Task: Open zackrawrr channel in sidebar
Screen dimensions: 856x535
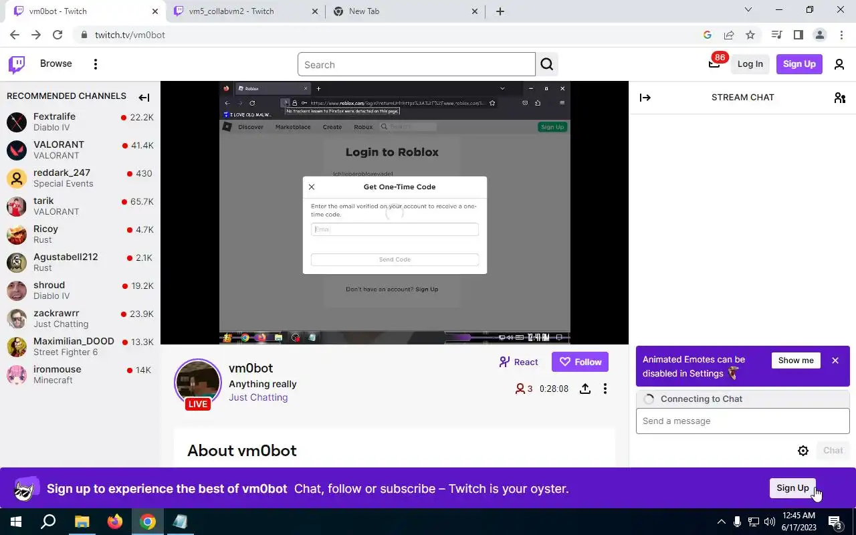Action: pyautogui.click(x=80, y=318)
